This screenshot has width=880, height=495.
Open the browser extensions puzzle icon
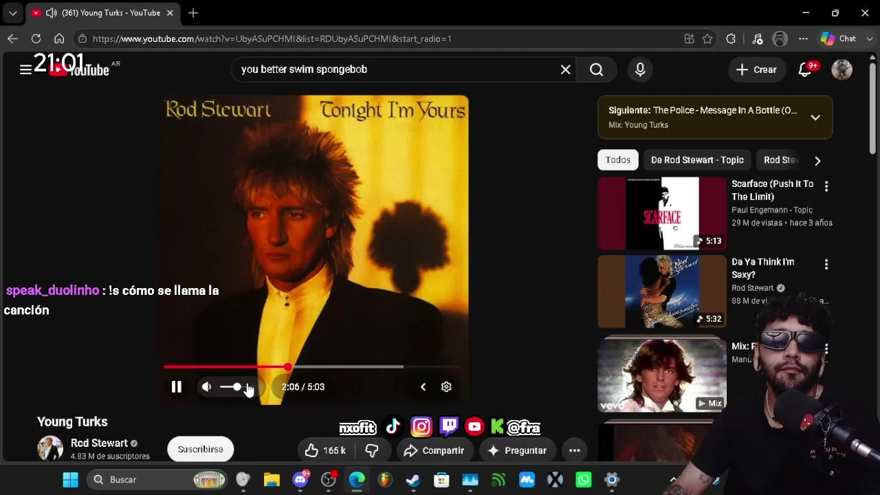731,38
